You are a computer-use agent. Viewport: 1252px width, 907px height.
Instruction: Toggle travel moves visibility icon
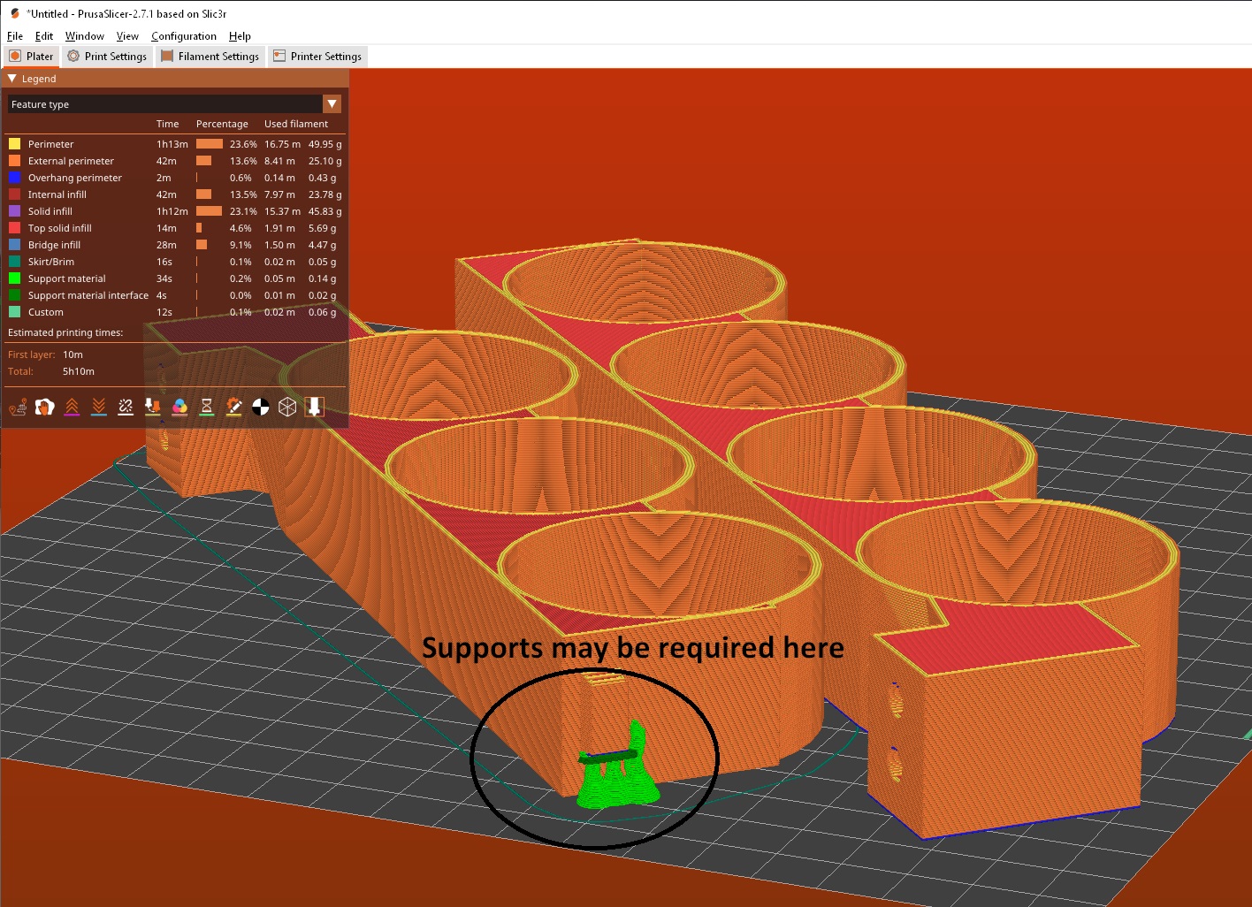tap(18, 407)
